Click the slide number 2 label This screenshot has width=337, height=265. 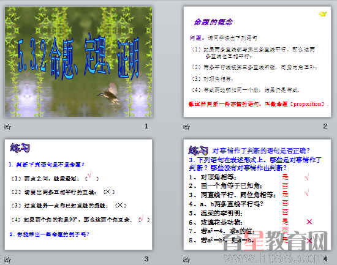325,126
